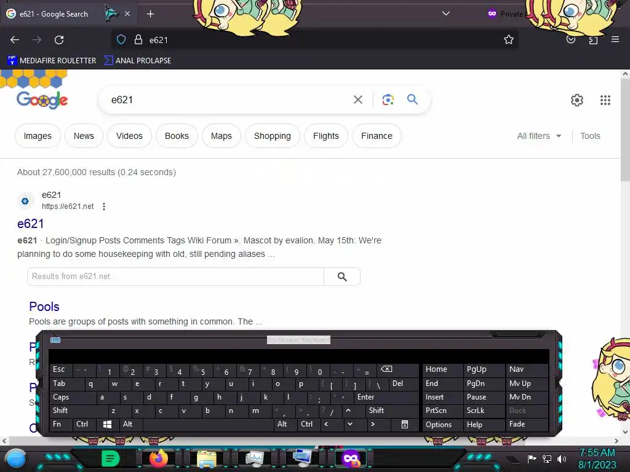Click the Results from e621.net search field
630x472 pixels.
point(175,277)
